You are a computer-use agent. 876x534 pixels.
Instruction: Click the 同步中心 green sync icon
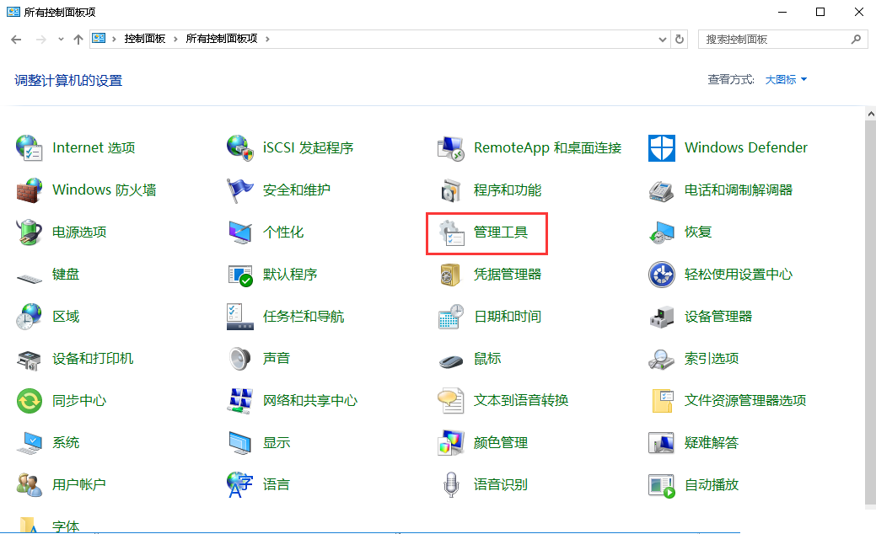pos(29,401)
